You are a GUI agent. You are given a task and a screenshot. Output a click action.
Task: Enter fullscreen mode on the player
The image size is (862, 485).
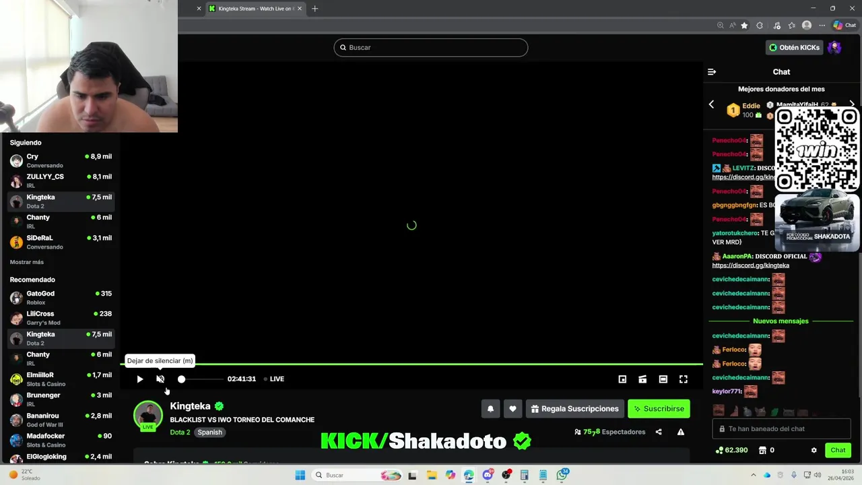point(683,379)
